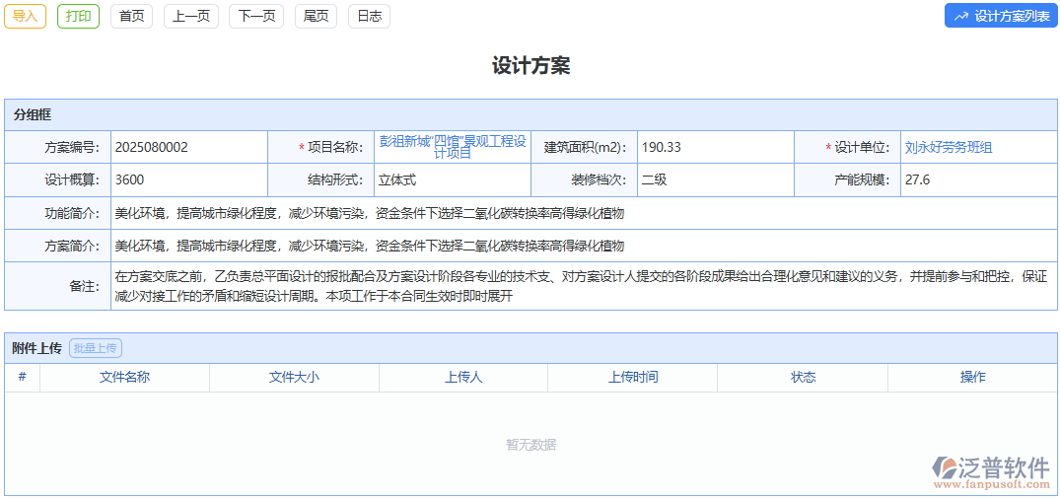Click building area value 190.33

click(662, 147)
